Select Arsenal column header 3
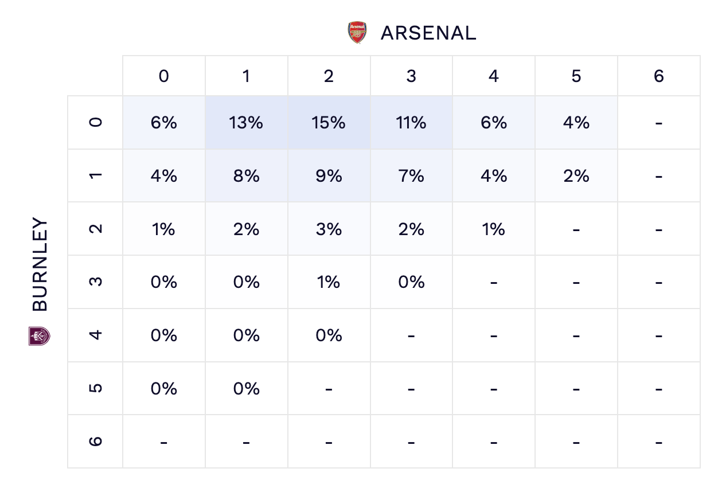Viewport: 718px width, 484px height. 411,76
